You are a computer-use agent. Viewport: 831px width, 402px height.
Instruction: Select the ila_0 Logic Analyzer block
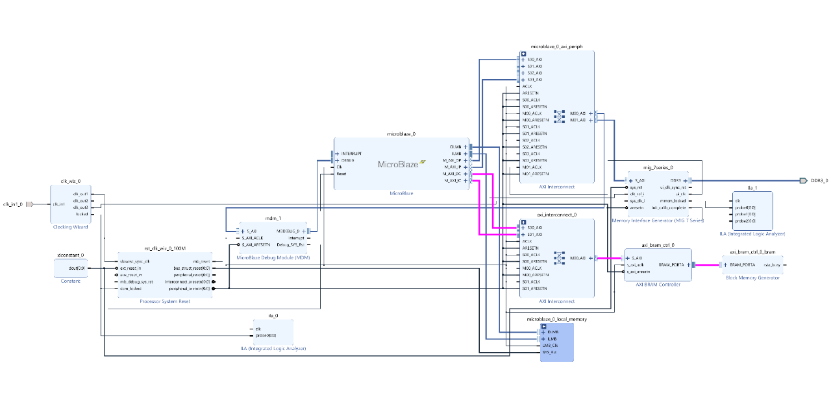273,332
